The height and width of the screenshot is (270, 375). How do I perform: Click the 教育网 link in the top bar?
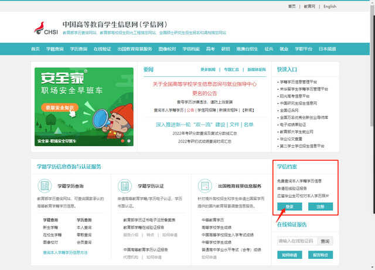pos(309,6)
